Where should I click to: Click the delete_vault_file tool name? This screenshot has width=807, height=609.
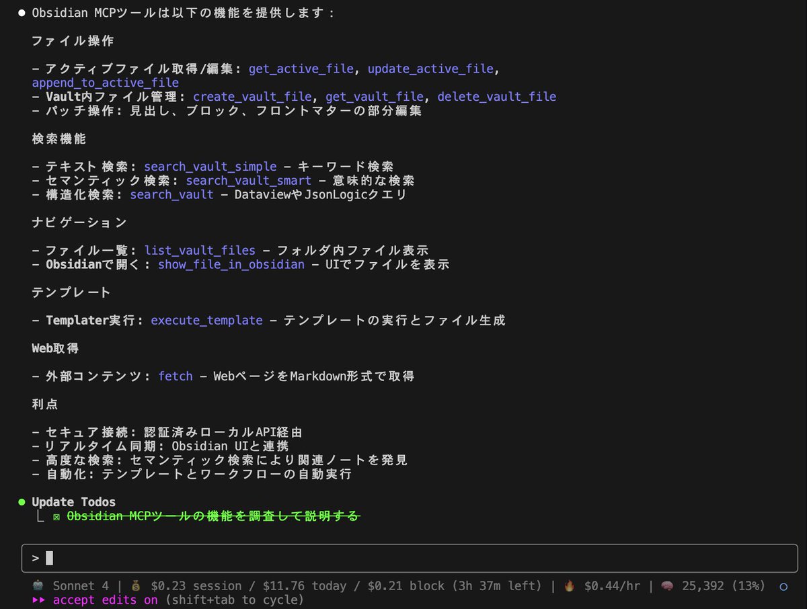[497, 97]
